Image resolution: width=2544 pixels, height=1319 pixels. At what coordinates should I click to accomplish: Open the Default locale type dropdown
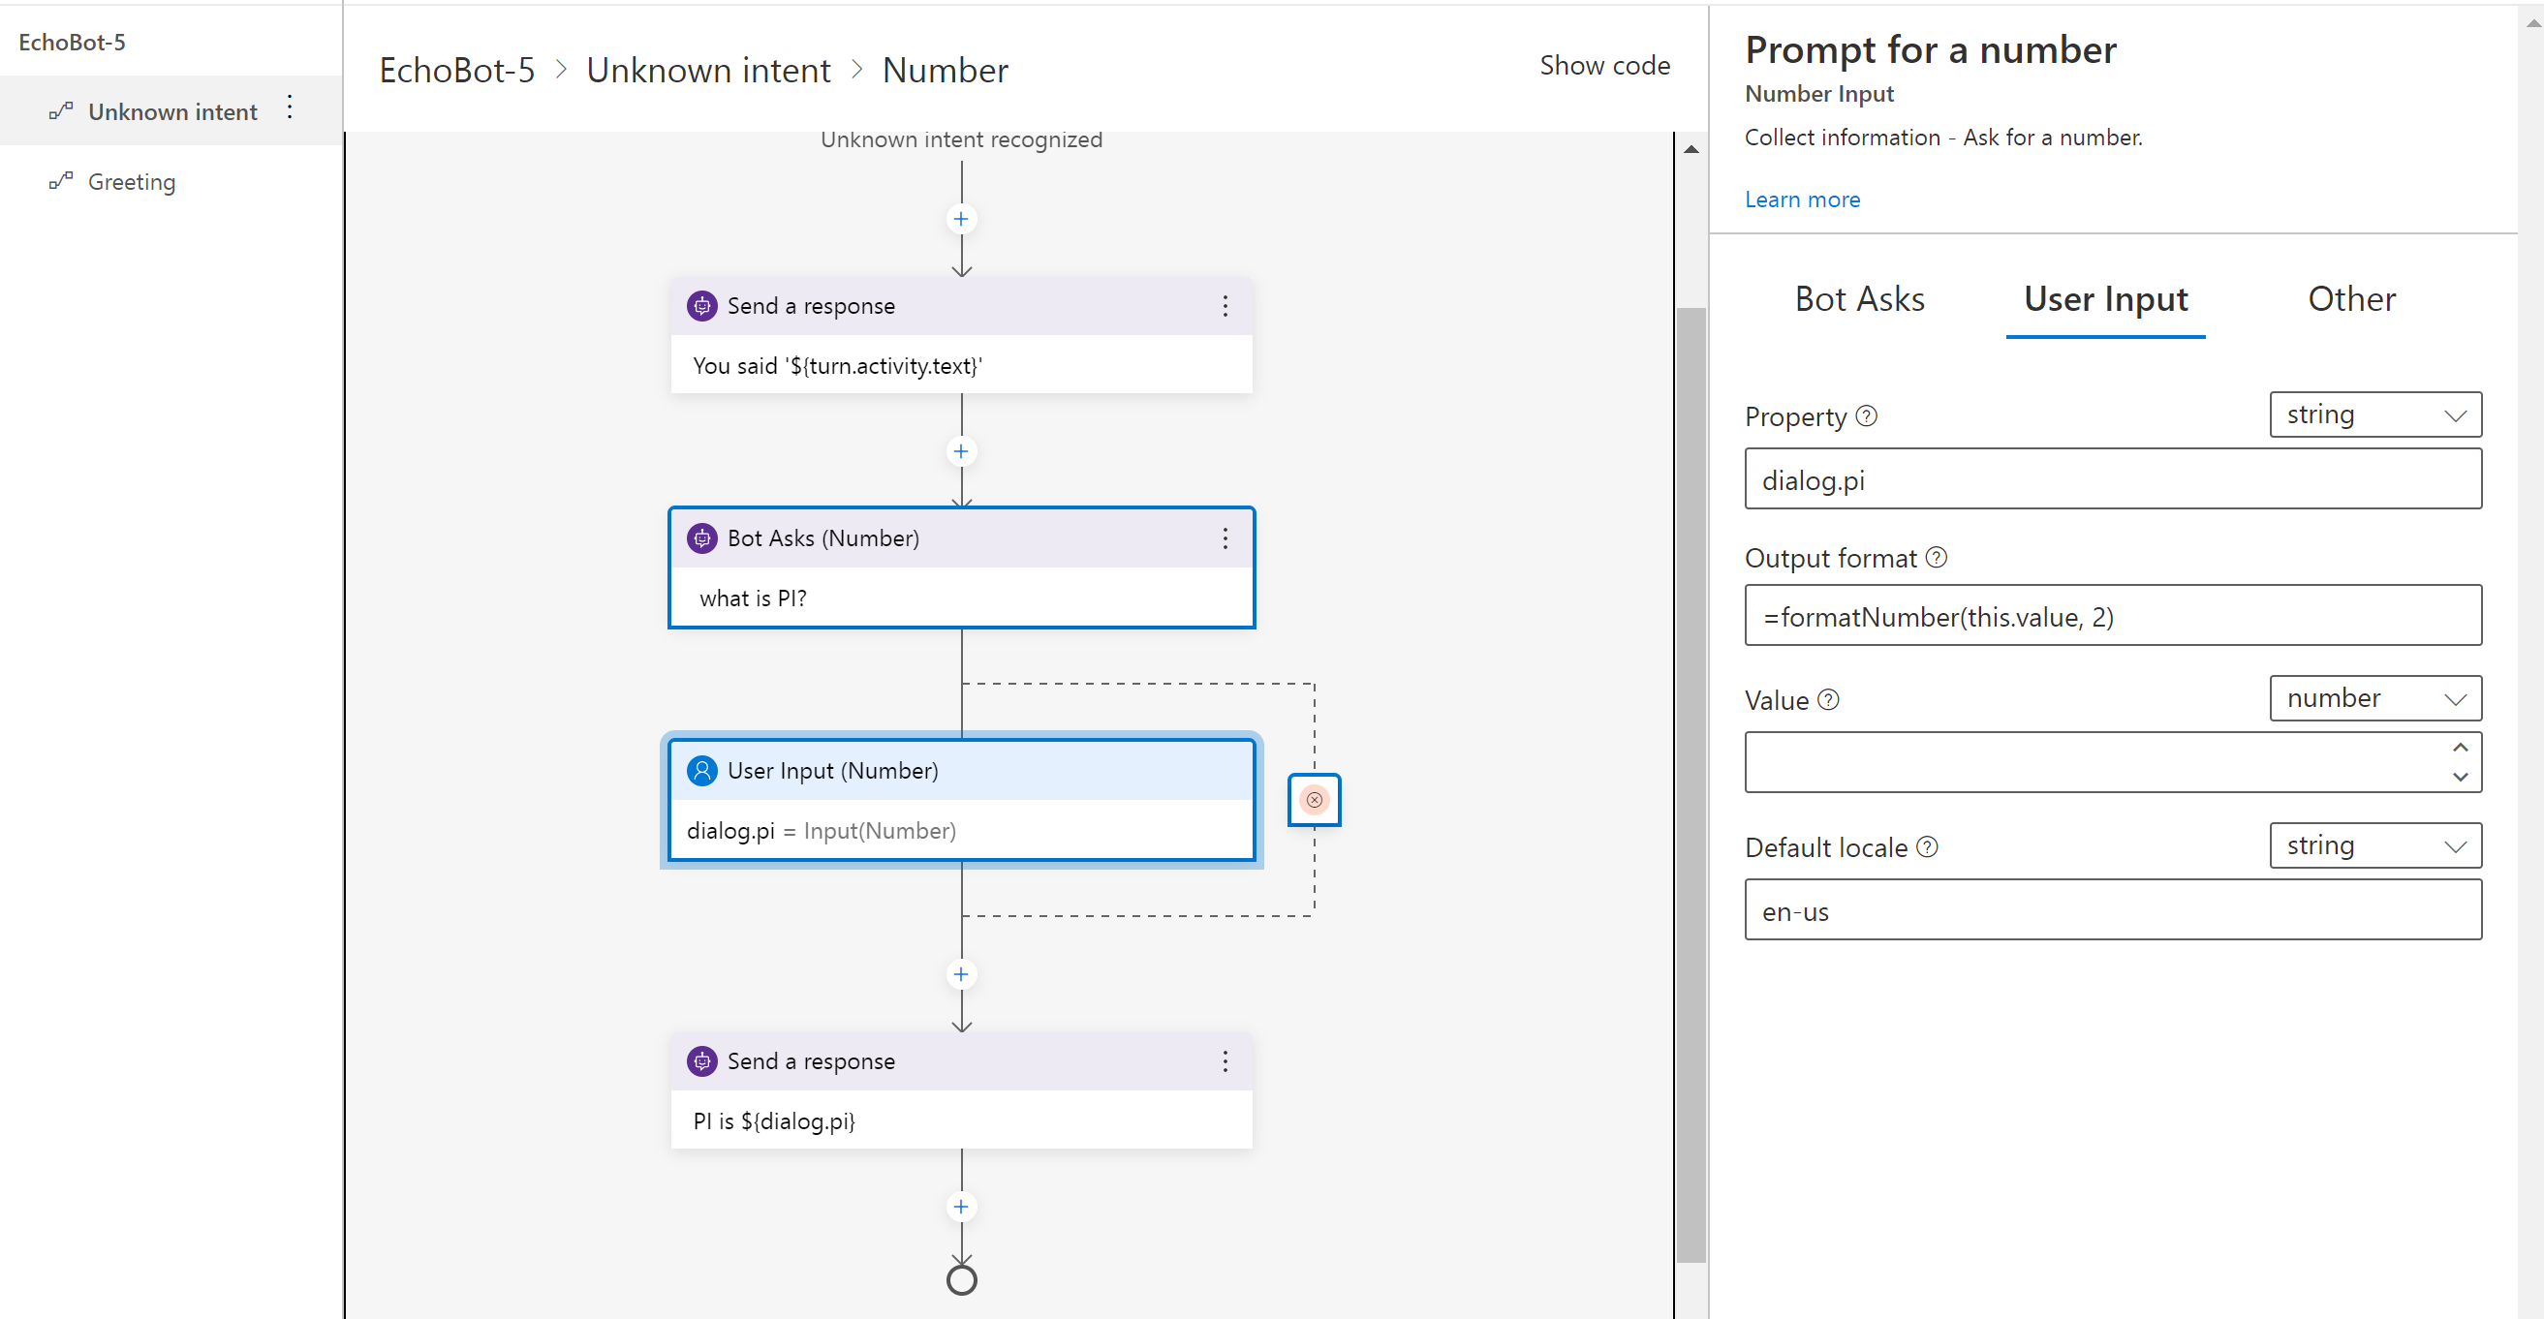coord(2374,845)
